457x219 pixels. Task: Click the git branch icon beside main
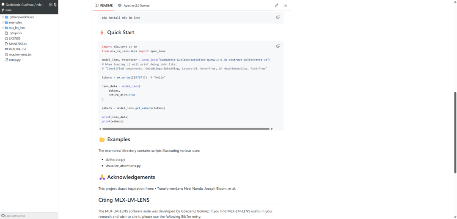pyautogui.click(x=3, y=10)
